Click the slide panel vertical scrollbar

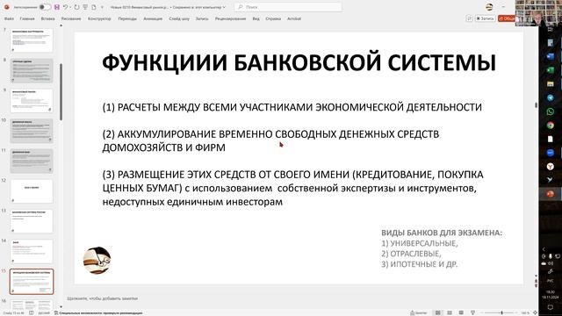(x=61, y=91)
